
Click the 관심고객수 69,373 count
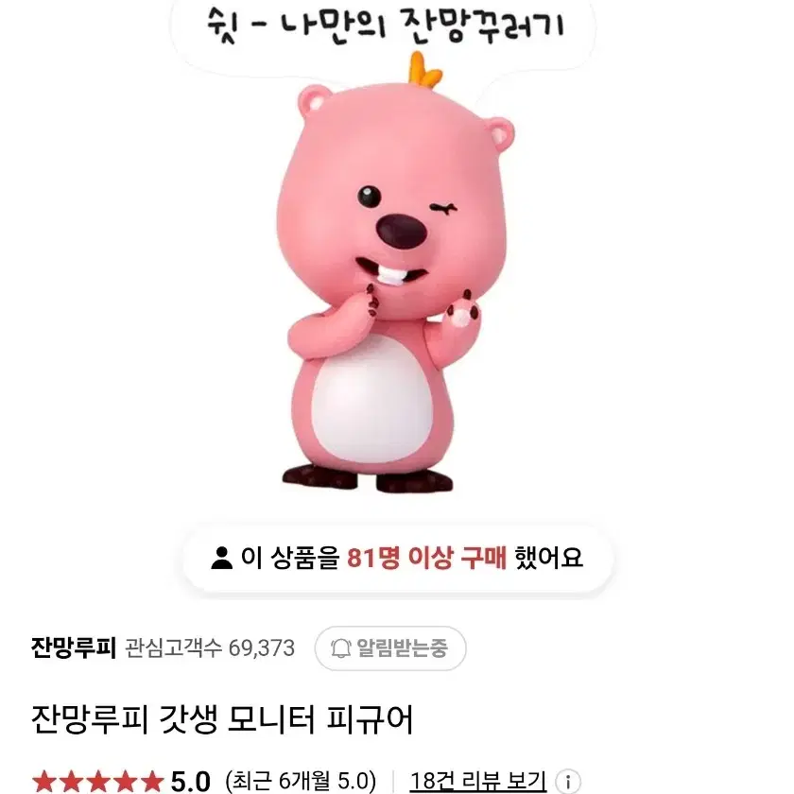(x=210, y=648)
